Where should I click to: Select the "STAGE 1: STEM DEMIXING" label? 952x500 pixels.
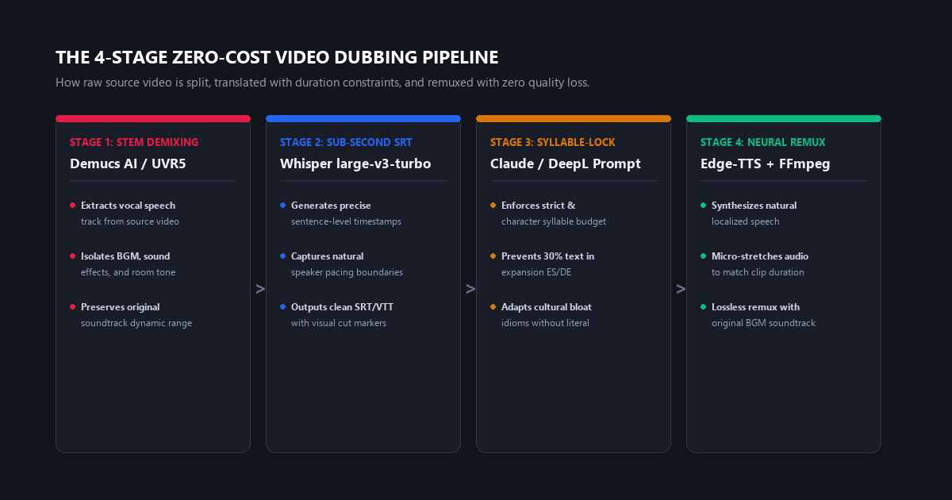134,143
